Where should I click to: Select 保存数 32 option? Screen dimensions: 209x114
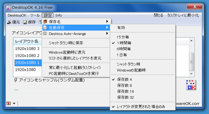[x=143, y=98]
